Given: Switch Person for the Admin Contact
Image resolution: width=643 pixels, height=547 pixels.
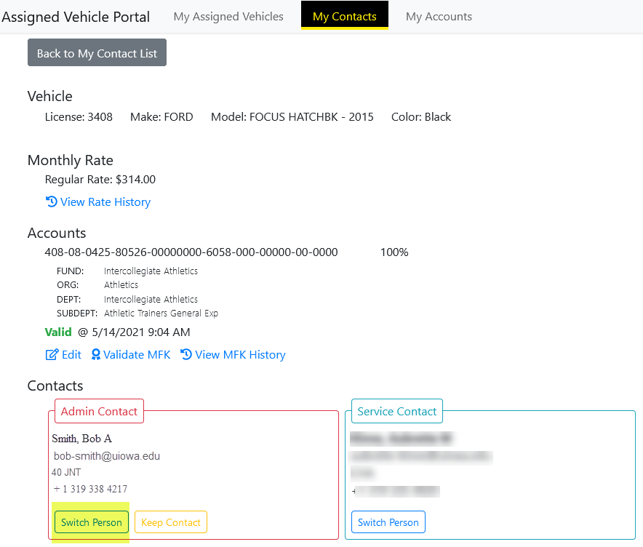Looking at the screenshot, I should [x=92, y=522].
